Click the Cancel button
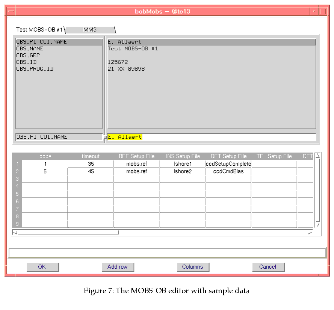The image size is (334, 310). 268,267
